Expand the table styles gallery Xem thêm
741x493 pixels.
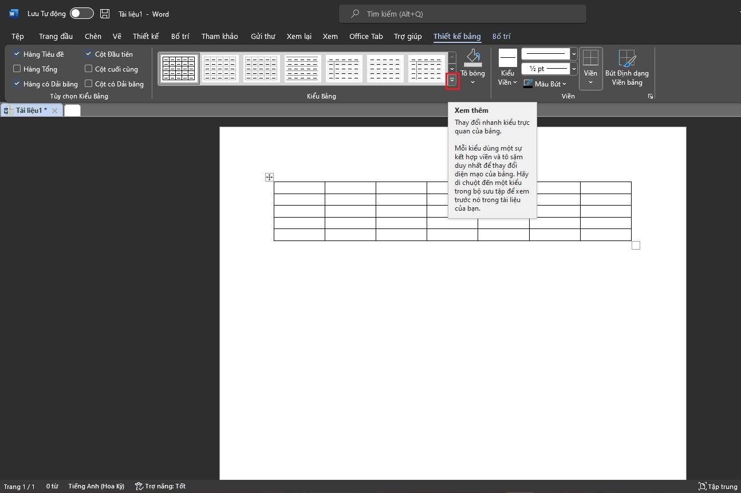pos(452,81)
